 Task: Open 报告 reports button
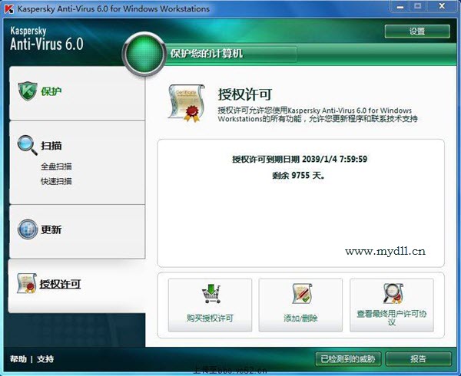[419, 358]
